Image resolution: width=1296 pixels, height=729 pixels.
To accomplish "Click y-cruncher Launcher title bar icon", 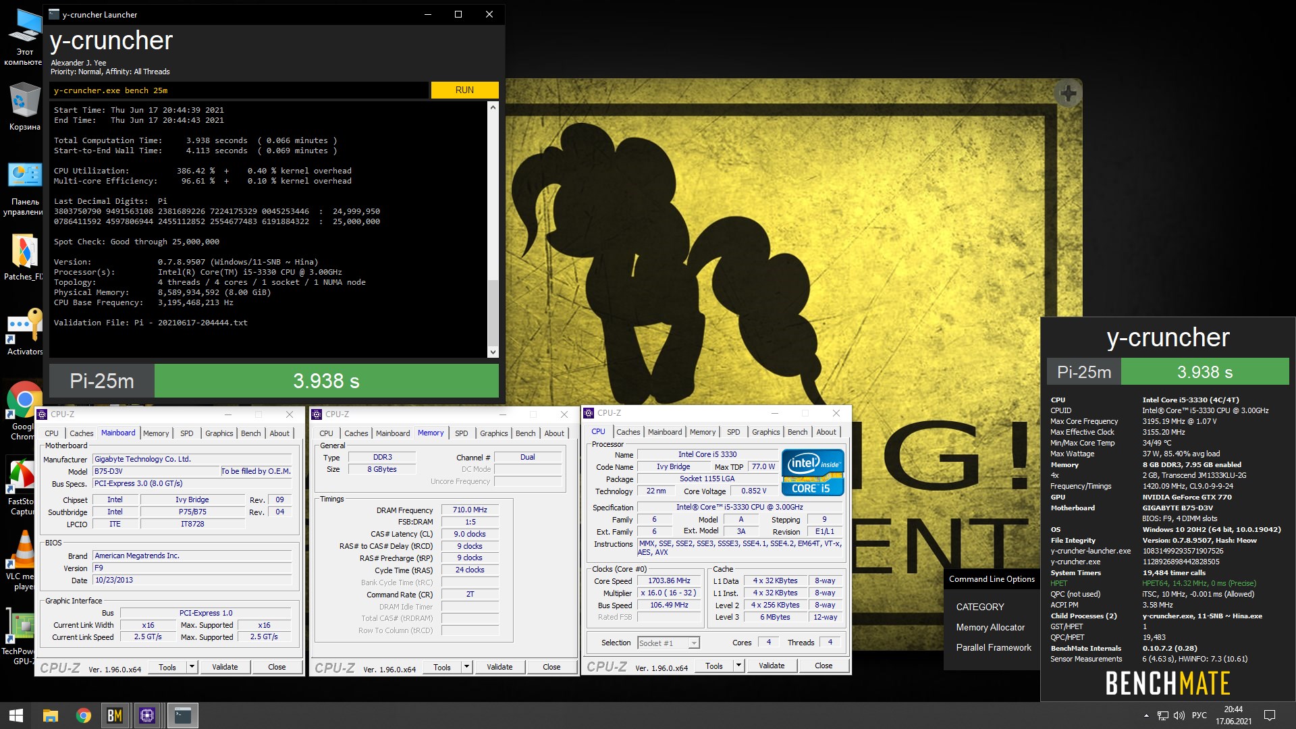I will pyautogui.click(x=54, y=14).
